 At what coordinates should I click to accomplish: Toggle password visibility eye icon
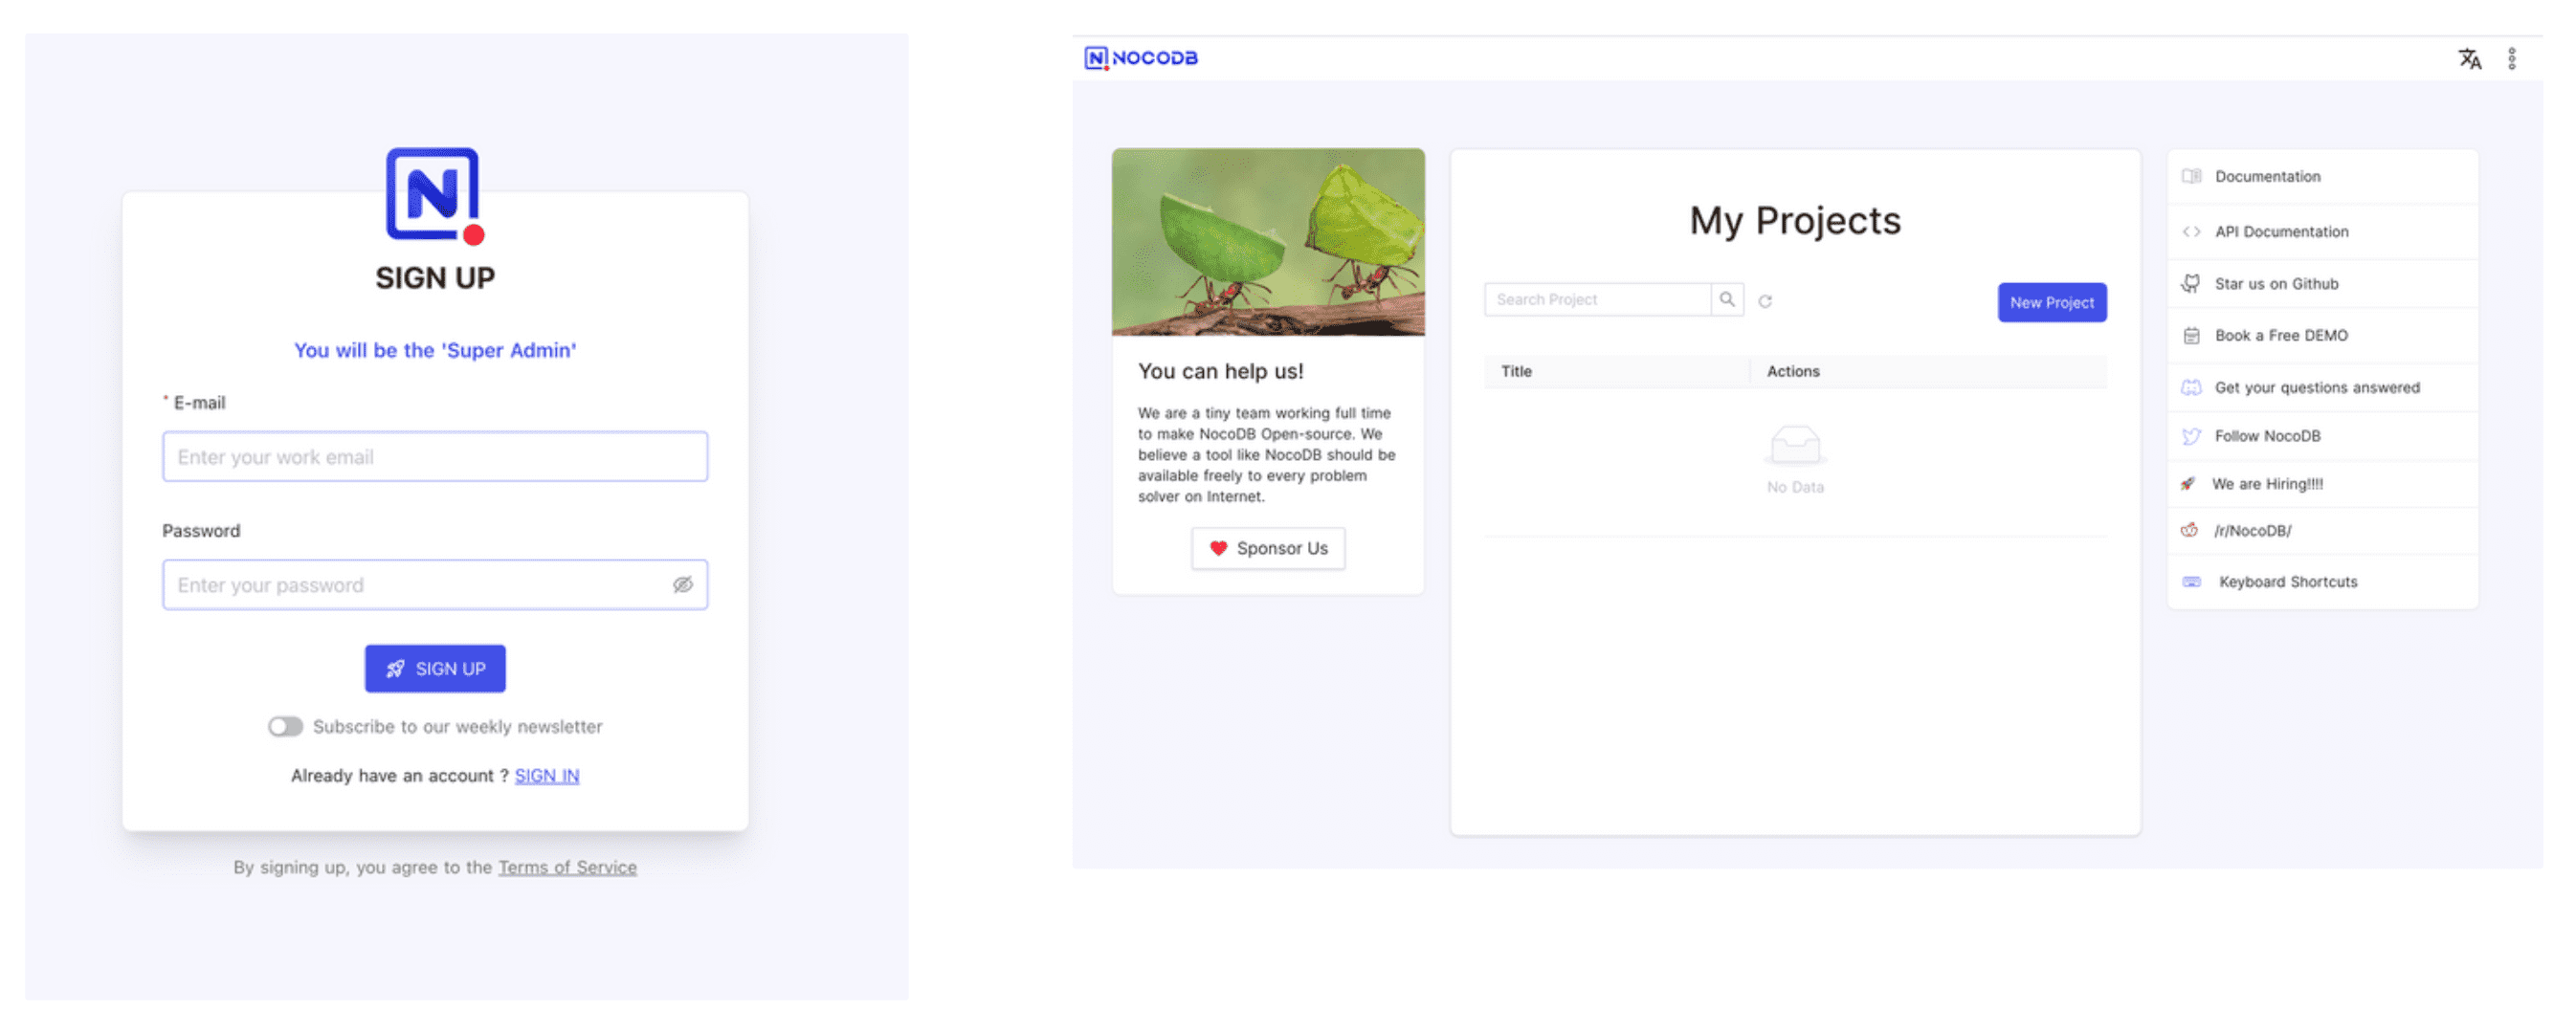(682, 585)
